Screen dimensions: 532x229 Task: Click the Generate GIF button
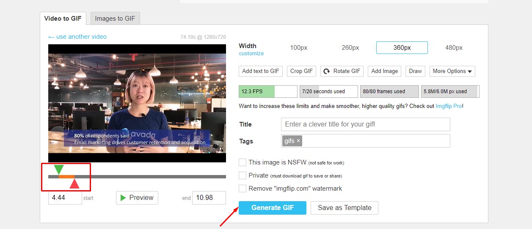click(x=272, y=207)
